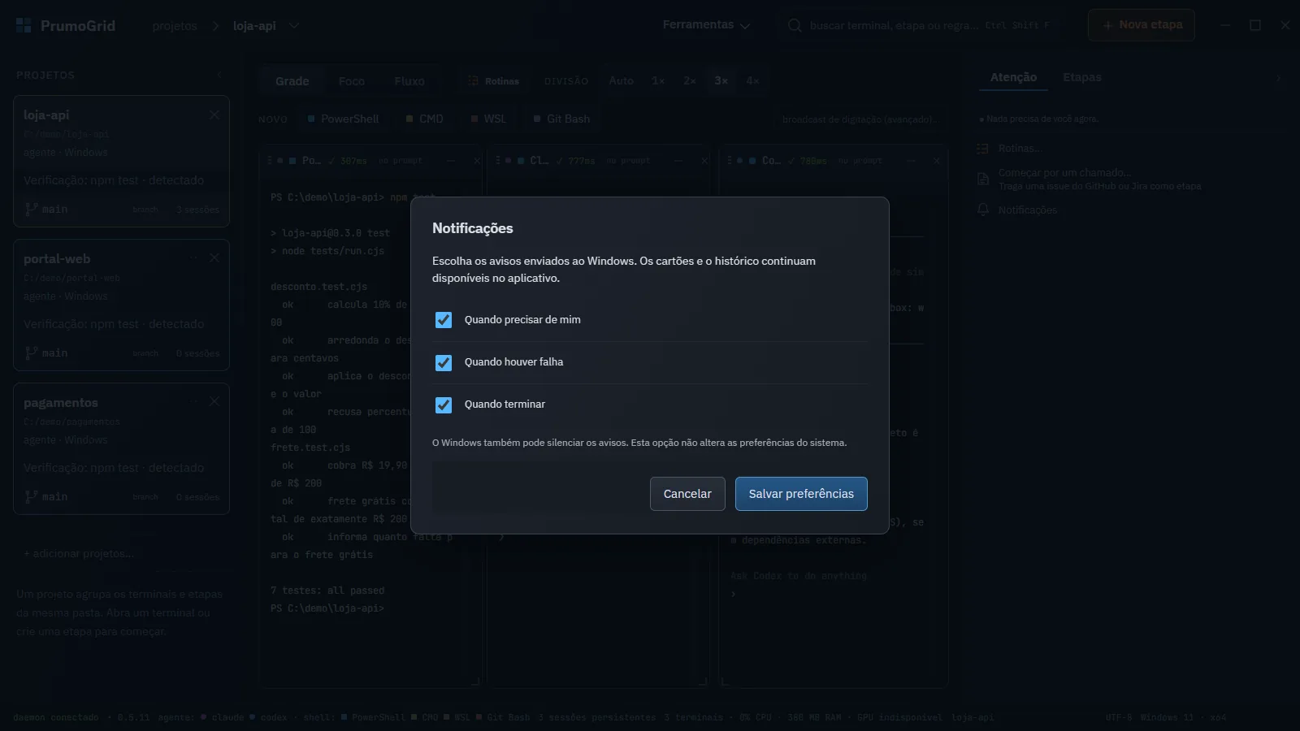1300x731 pixels.
Task: Select 4× division option
Action: (x=752, y=80)
